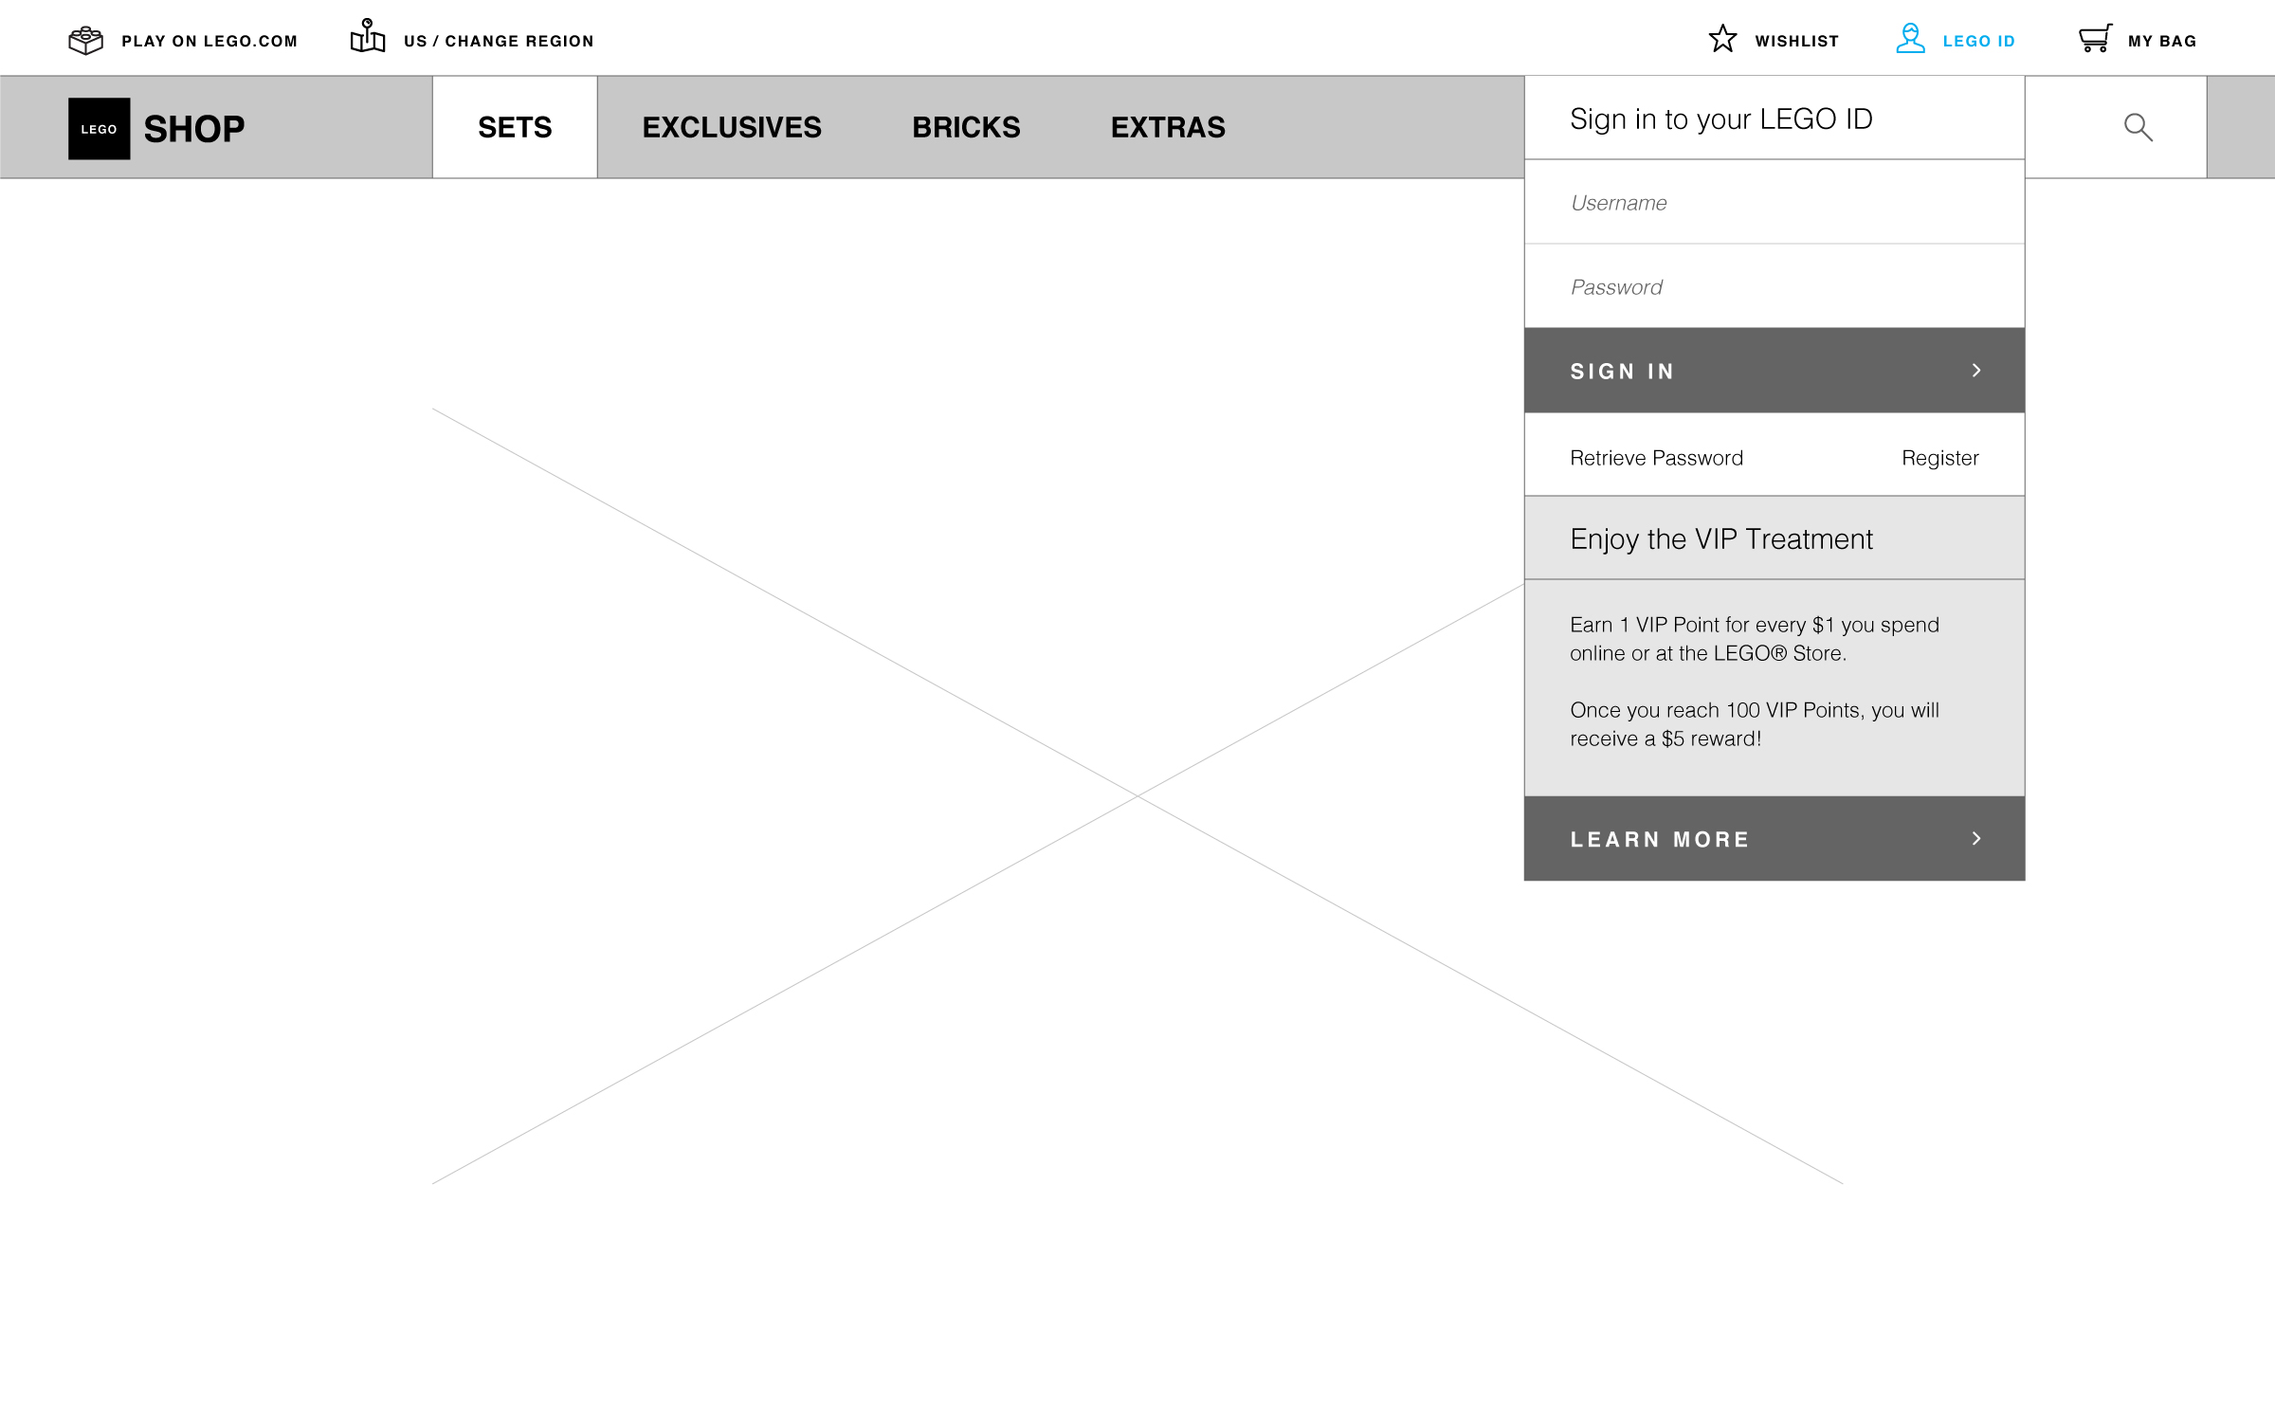Open search with magnifier icon

[x=2138, y=127]
